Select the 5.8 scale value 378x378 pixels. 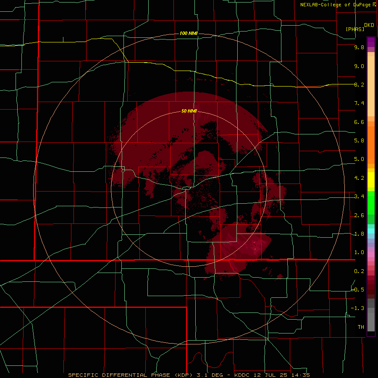359,141
